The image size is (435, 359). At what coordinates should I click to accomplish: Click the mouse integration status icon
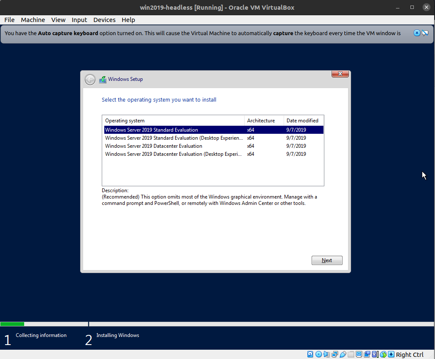click(383, 354)
